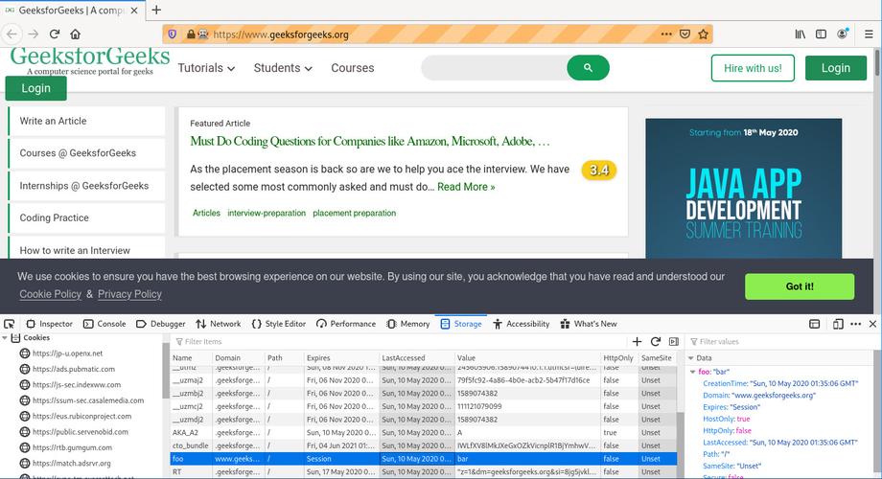Viewport: 882px width, 479px height.
Task: Open the Cookie Policy link
Action: [51, 294]
